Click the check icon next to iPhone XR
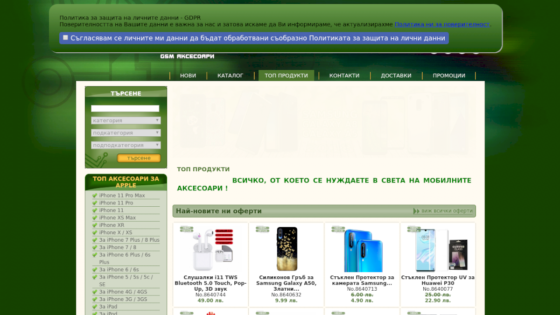 [95, 225]
